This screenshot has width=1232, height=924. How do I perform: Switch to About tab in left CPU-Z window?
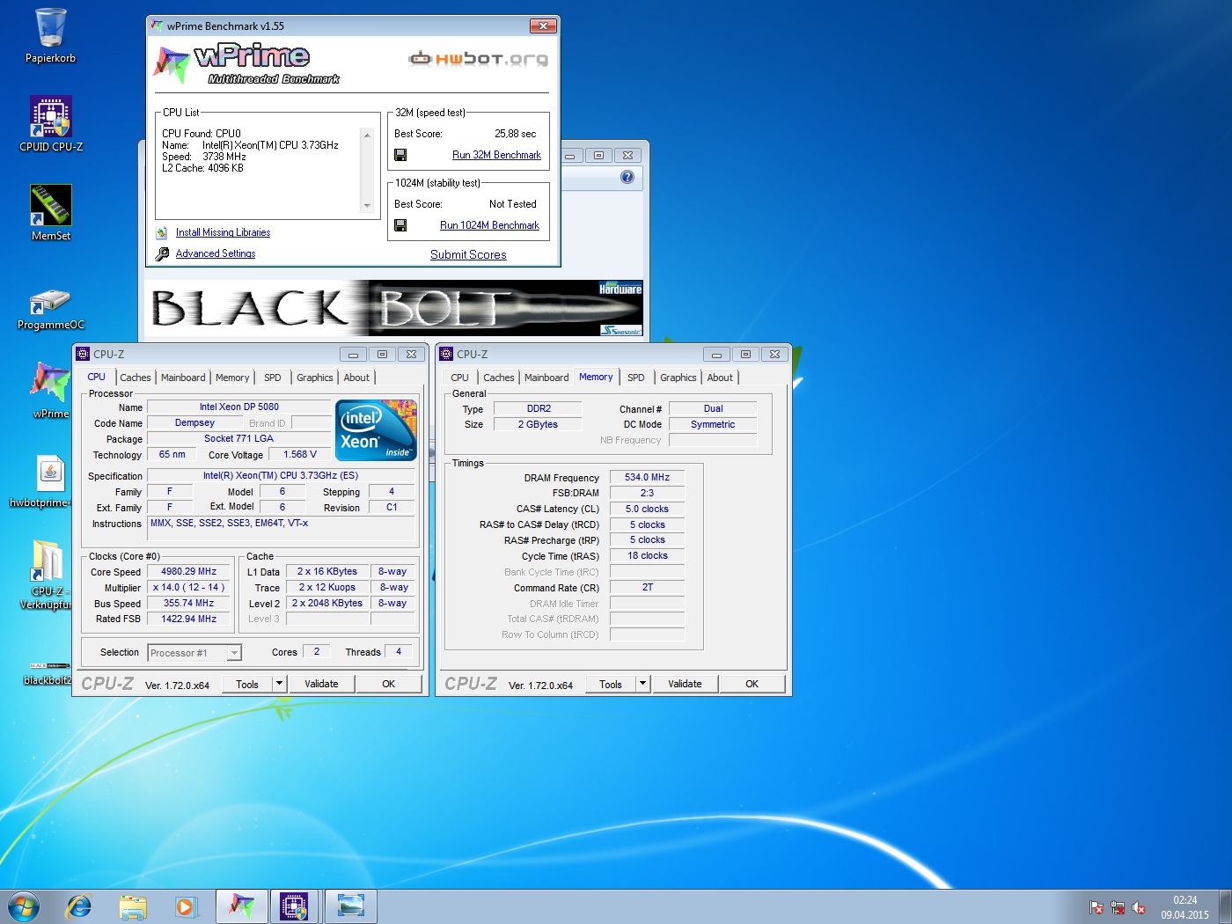(356, 378)
